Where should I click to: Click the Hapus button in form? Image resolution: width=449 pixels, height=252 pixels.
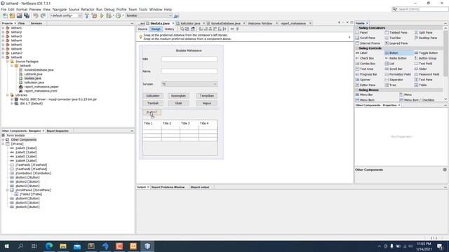207,103
